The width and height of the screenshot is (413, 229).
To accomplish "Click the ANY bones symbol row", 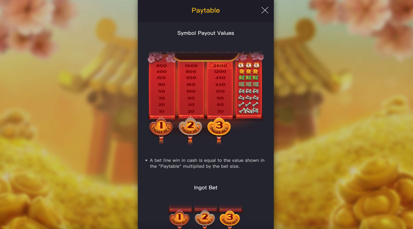I will point(249,111).
